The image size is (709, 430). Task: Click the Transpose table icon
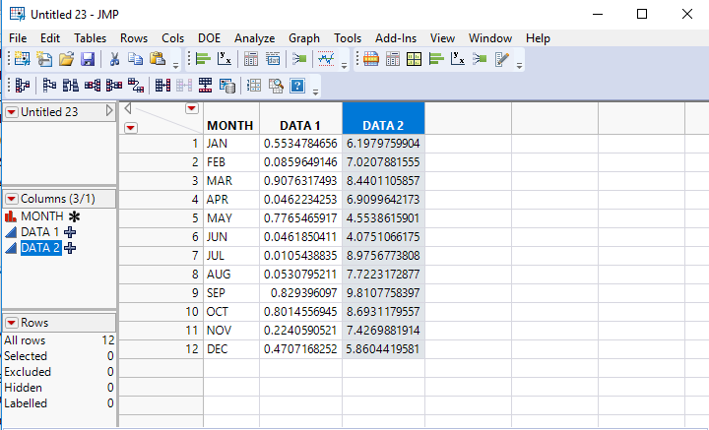[136, 86]
